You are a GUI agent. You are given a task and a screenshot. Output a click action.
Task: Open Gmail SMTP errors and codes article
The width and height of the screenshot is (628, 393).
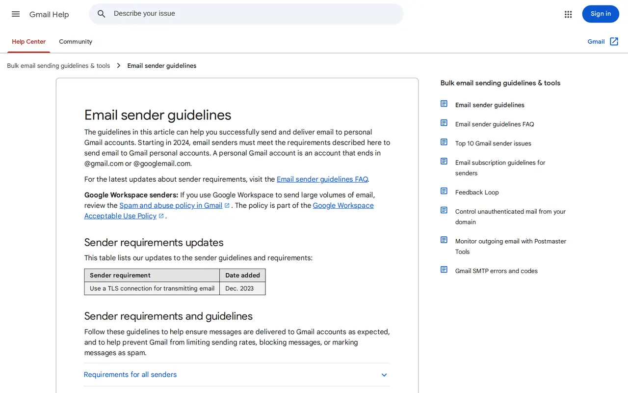tap(497, 271)
